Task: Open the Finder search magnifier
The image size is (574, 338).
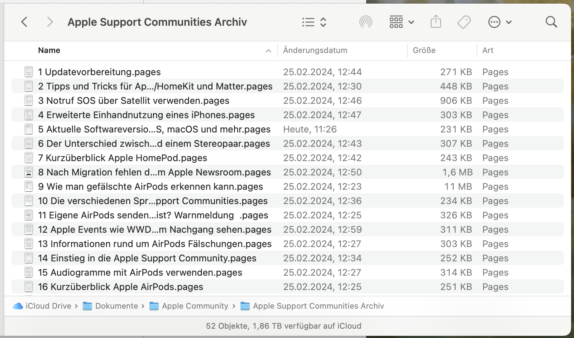Action: 551,22
